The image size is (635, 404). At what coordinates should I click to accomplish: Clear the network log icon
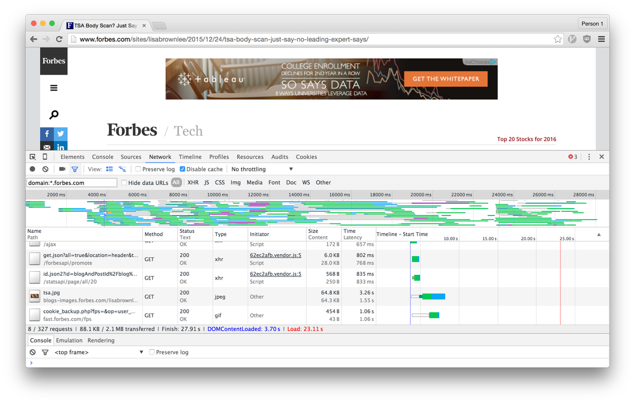46,169
